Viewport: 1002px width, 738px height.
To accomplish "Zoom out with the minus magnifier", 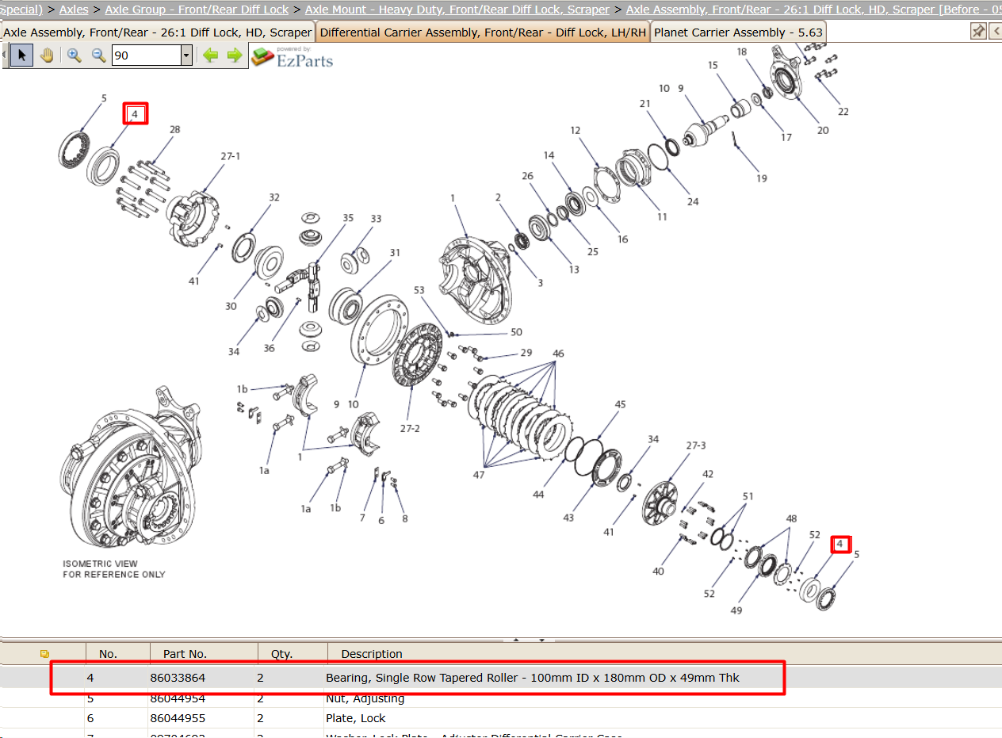I will pyautogui.click(x=99, y=55).
